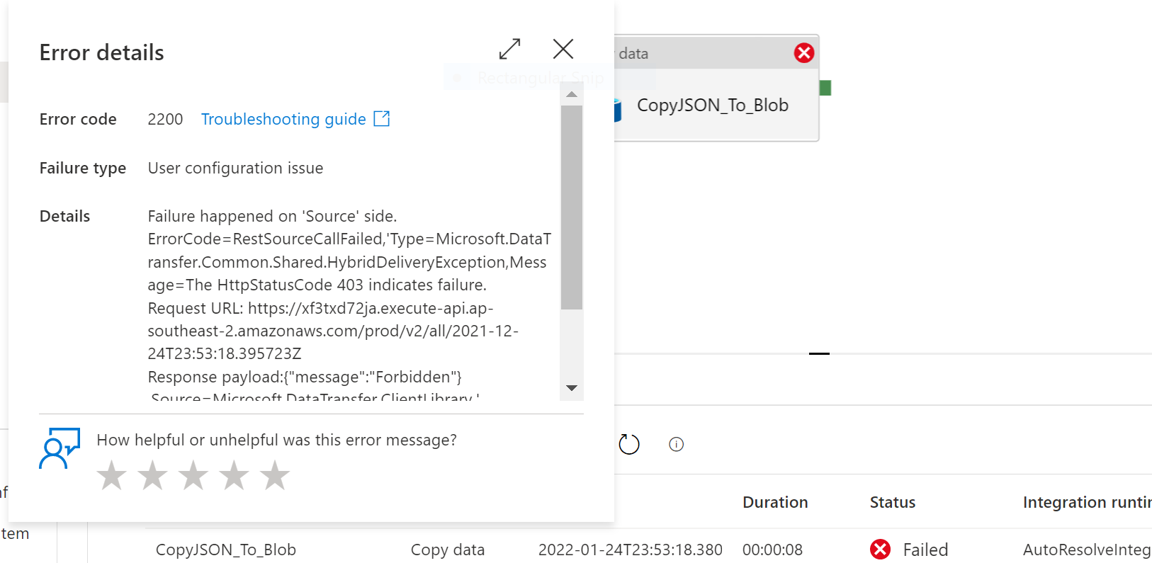1152x563 pixels.
Task: Click the refresh icon above the run table
Action: tap(629, 444)
